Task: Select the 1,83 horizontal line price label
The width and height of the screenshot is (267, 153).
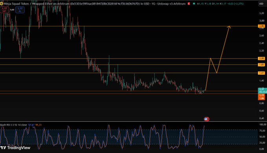Action: (261, 65)
